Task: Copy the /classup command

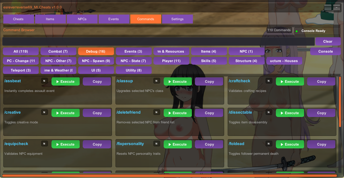Action: (x=209, y=81)
